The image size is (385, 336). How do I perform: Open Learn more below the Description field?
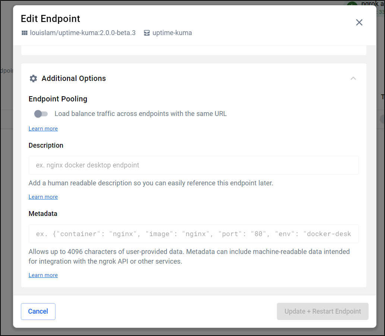[x=43, y=197]
